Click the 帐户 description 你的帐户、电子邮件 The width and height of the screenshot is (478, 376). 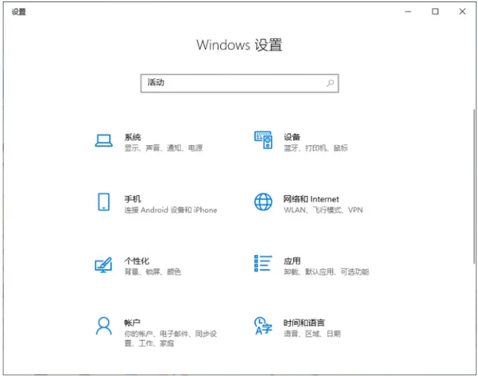tap(170, 338)
